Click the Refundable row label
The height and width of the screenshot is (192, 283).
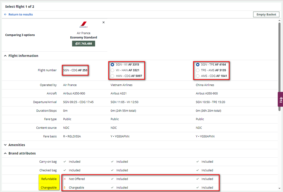49,179
